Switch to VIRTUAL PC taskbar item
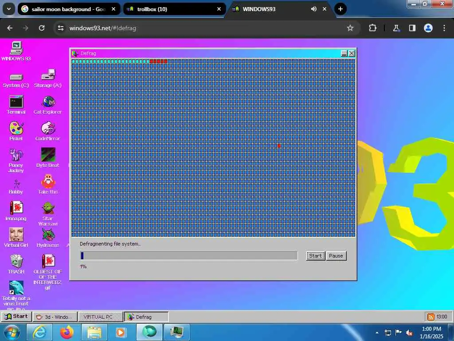This screenshot has width=454, height=341. [x=101, y=317]
